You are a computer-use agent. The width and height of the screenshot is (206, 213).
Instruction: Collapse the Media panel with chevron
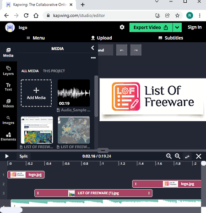(x=92, y=48)
